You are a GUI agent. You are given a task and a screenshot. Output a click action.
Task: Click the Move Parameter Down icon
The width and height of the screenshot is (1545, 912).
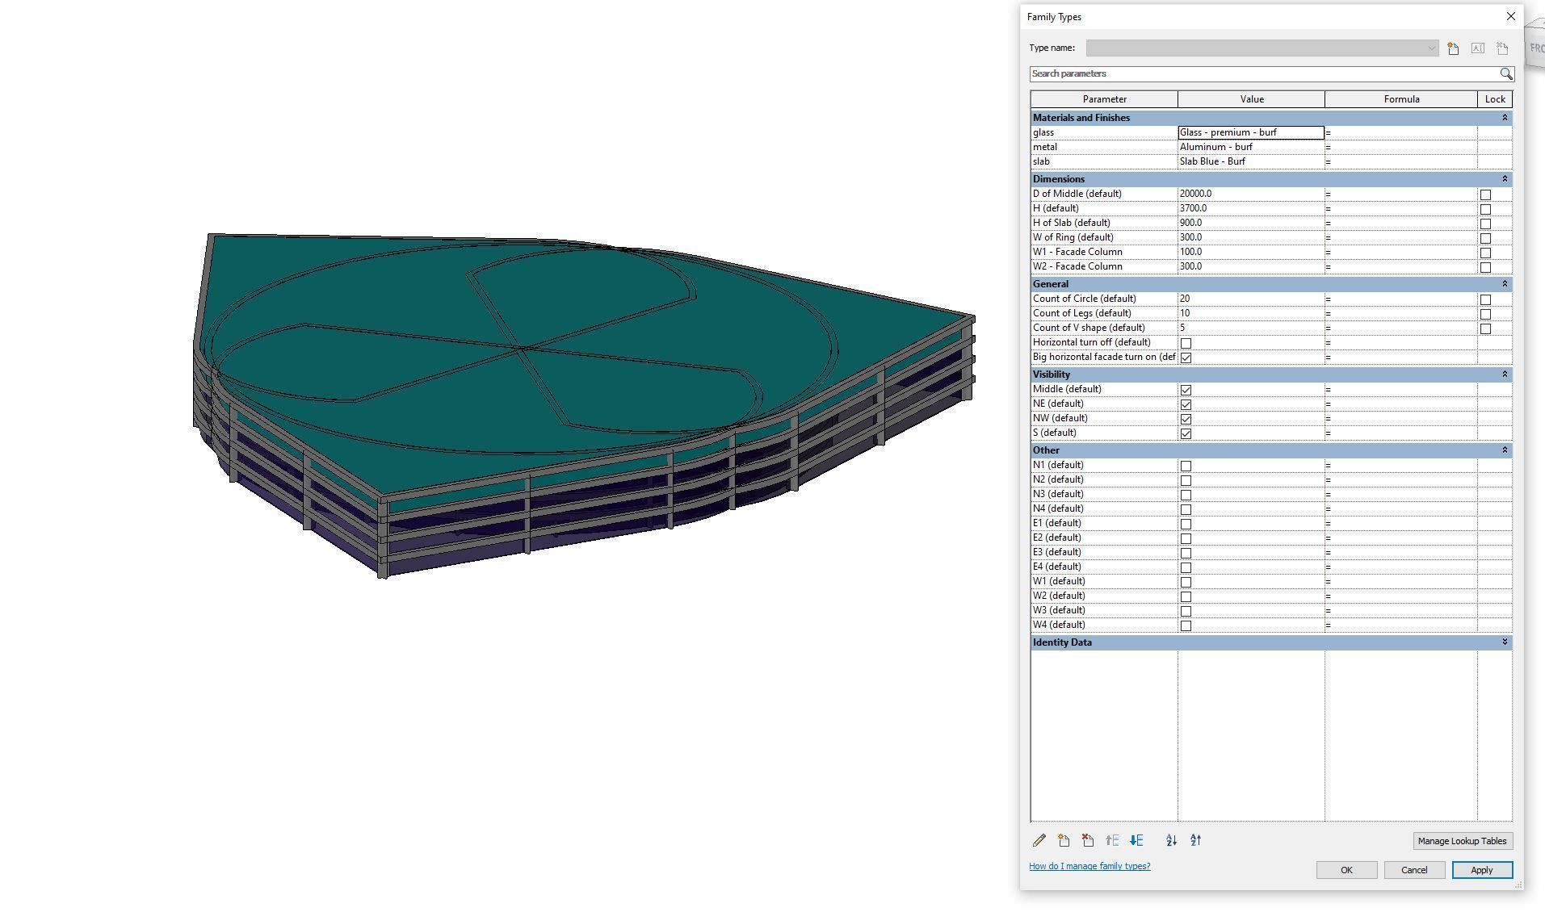(x=1136, y=841)
